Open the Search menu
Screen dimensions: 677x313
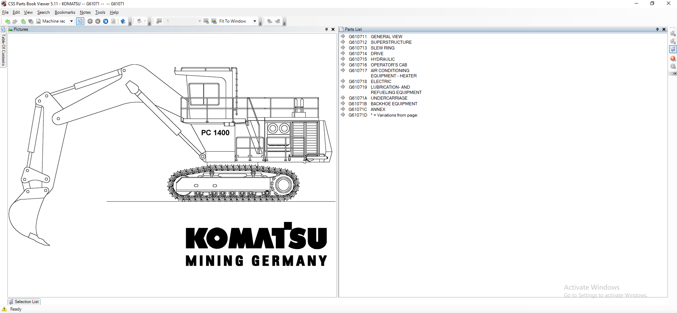point(43,12)
